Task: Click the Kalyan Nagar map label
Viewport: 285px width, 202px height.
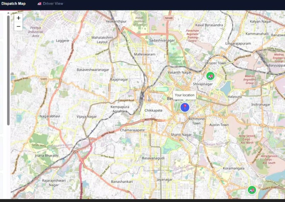Action: click(x=260, y=22)
